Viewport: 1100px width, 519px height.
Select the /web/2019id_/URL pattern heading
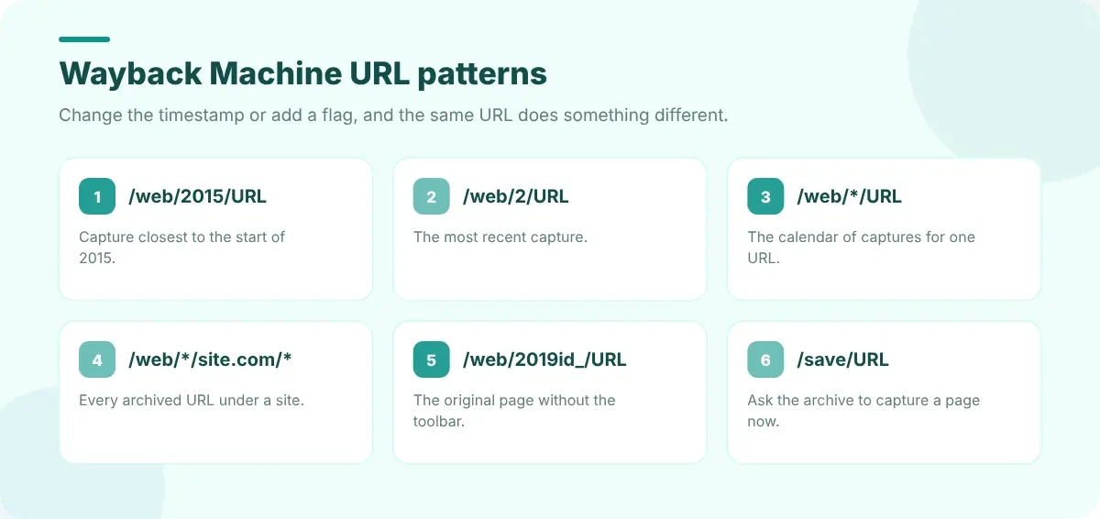[544, 359]
